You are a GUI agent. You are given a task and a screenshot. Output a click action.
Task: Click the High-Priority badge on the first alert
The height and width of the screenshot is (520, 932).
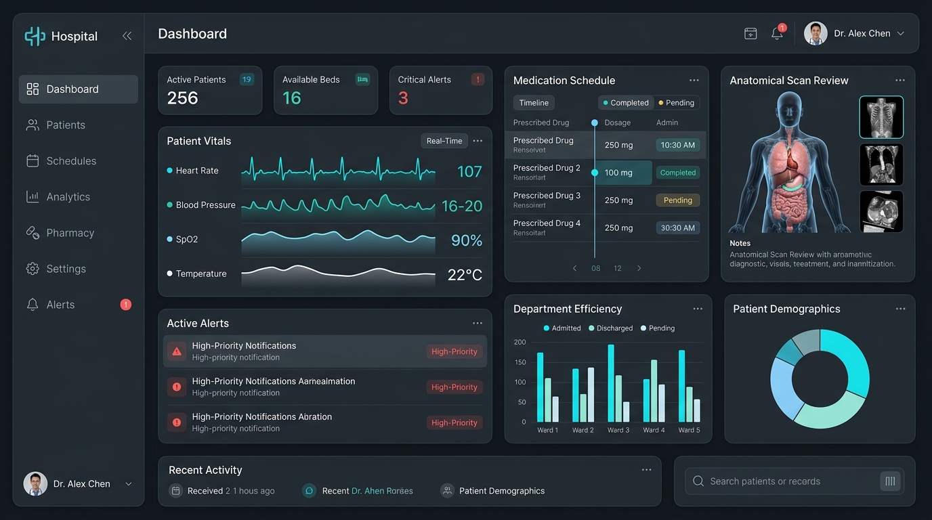454,351
